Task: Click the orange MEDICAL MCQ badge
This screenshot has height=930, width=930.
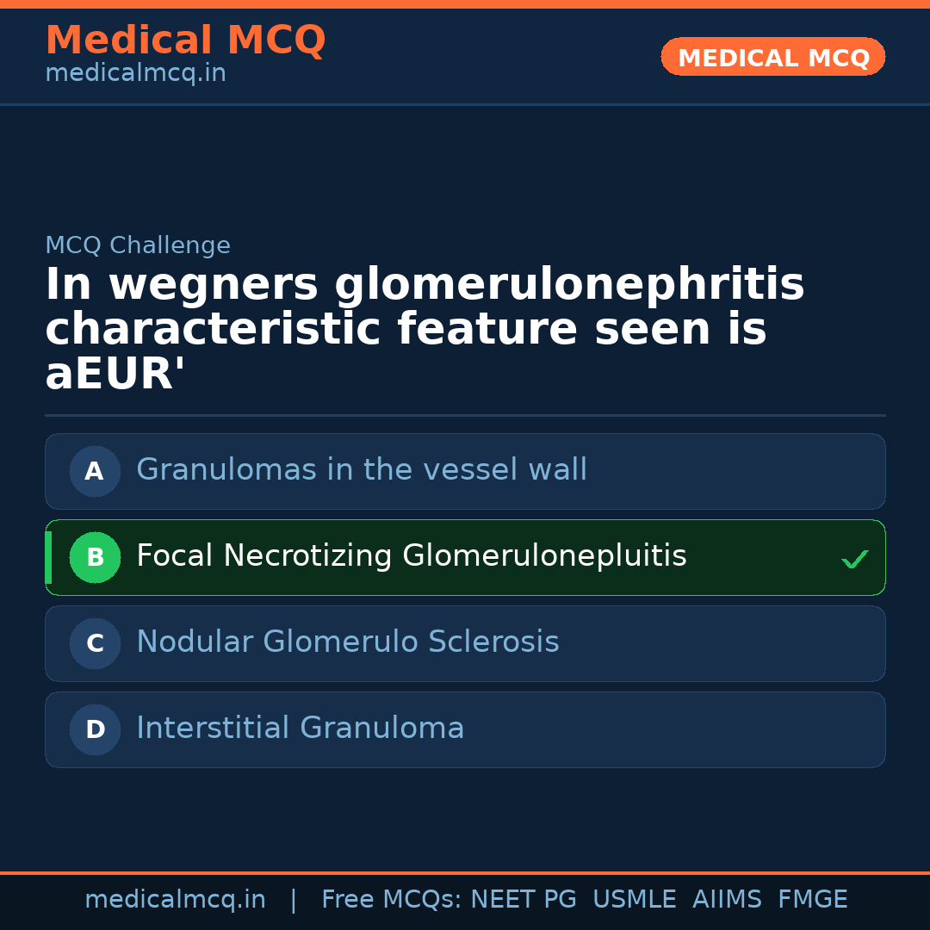Action: click(772, 57)
